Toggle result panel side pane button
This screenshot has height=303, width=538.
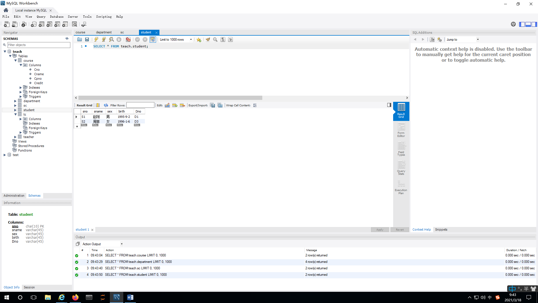point(389,105)
